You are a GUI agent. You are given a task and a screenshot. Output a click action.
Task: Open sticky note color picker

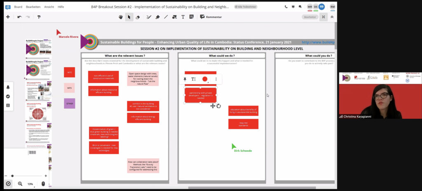[x=205, y=79]
